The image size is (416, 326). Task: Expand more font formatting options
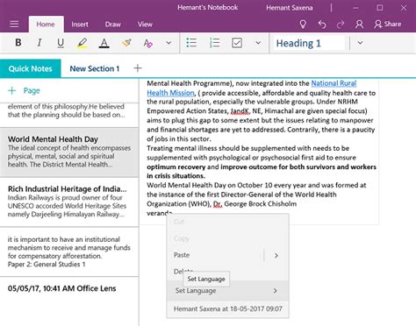tap(169, 43)
